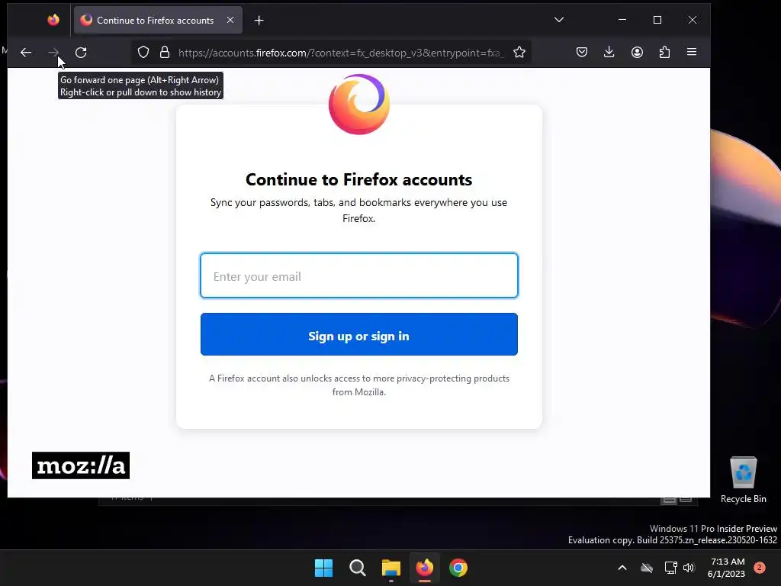Minimize the Firefox window

pyautogui.click(x=622, y=20)
